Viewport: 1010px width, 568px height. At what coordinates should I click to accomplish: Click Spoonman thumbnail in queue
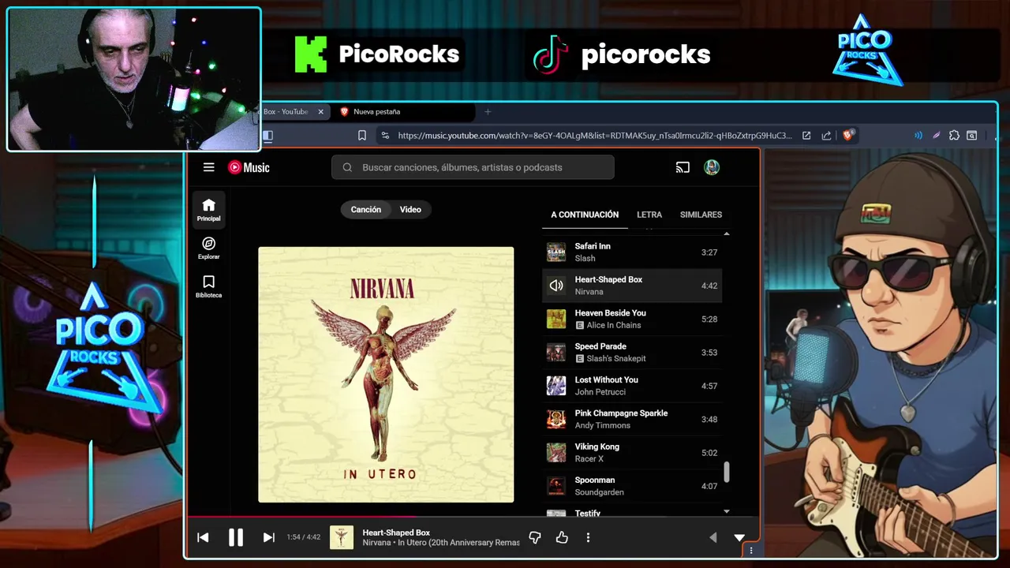[x=556, y=486]
